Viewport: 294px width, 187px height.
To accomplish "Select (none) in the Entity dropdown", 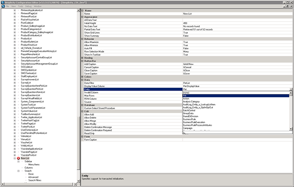I will pyautogui.click(x=236, y=93).
